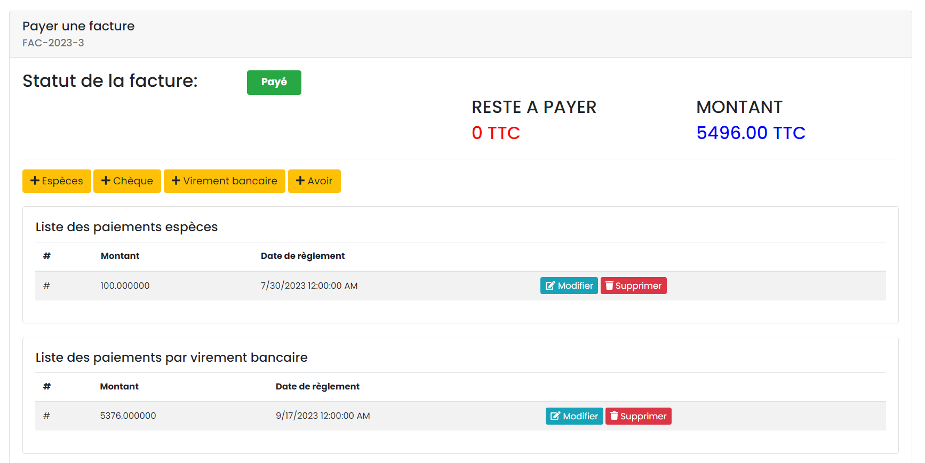Click the edit pencil icon for the cash payment
Image resolution: width=925 pixels, height=463 pixels.
pos(550,286)
